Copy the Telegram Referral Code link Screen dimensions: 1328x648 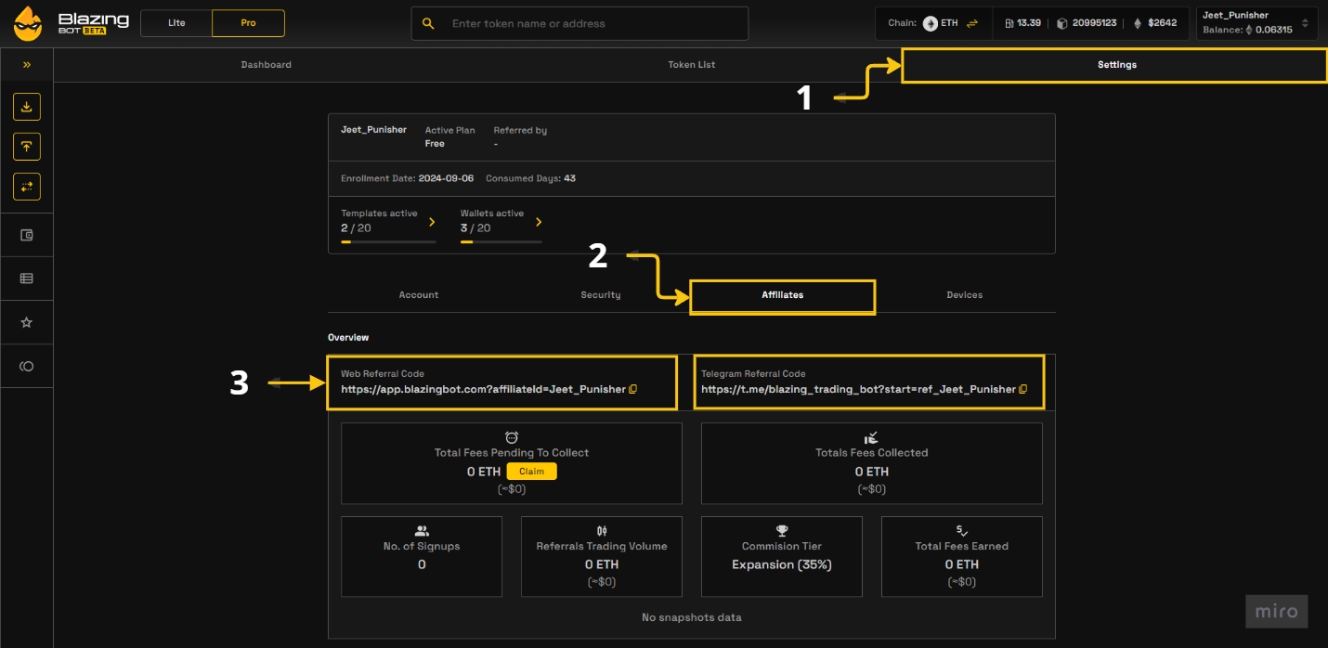point(1023,389)
